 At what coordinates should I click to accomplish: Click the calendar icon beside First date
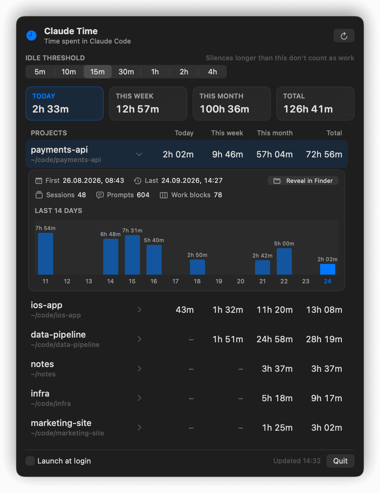pyautogui.click(x=39, y=181)
